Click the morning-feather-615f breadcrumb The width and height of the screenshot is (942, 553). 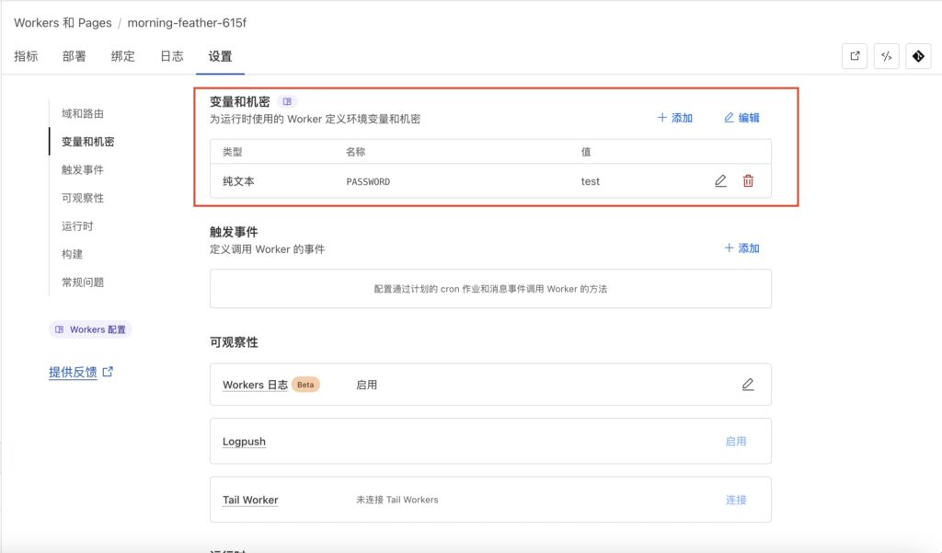[x=187, y=23]
